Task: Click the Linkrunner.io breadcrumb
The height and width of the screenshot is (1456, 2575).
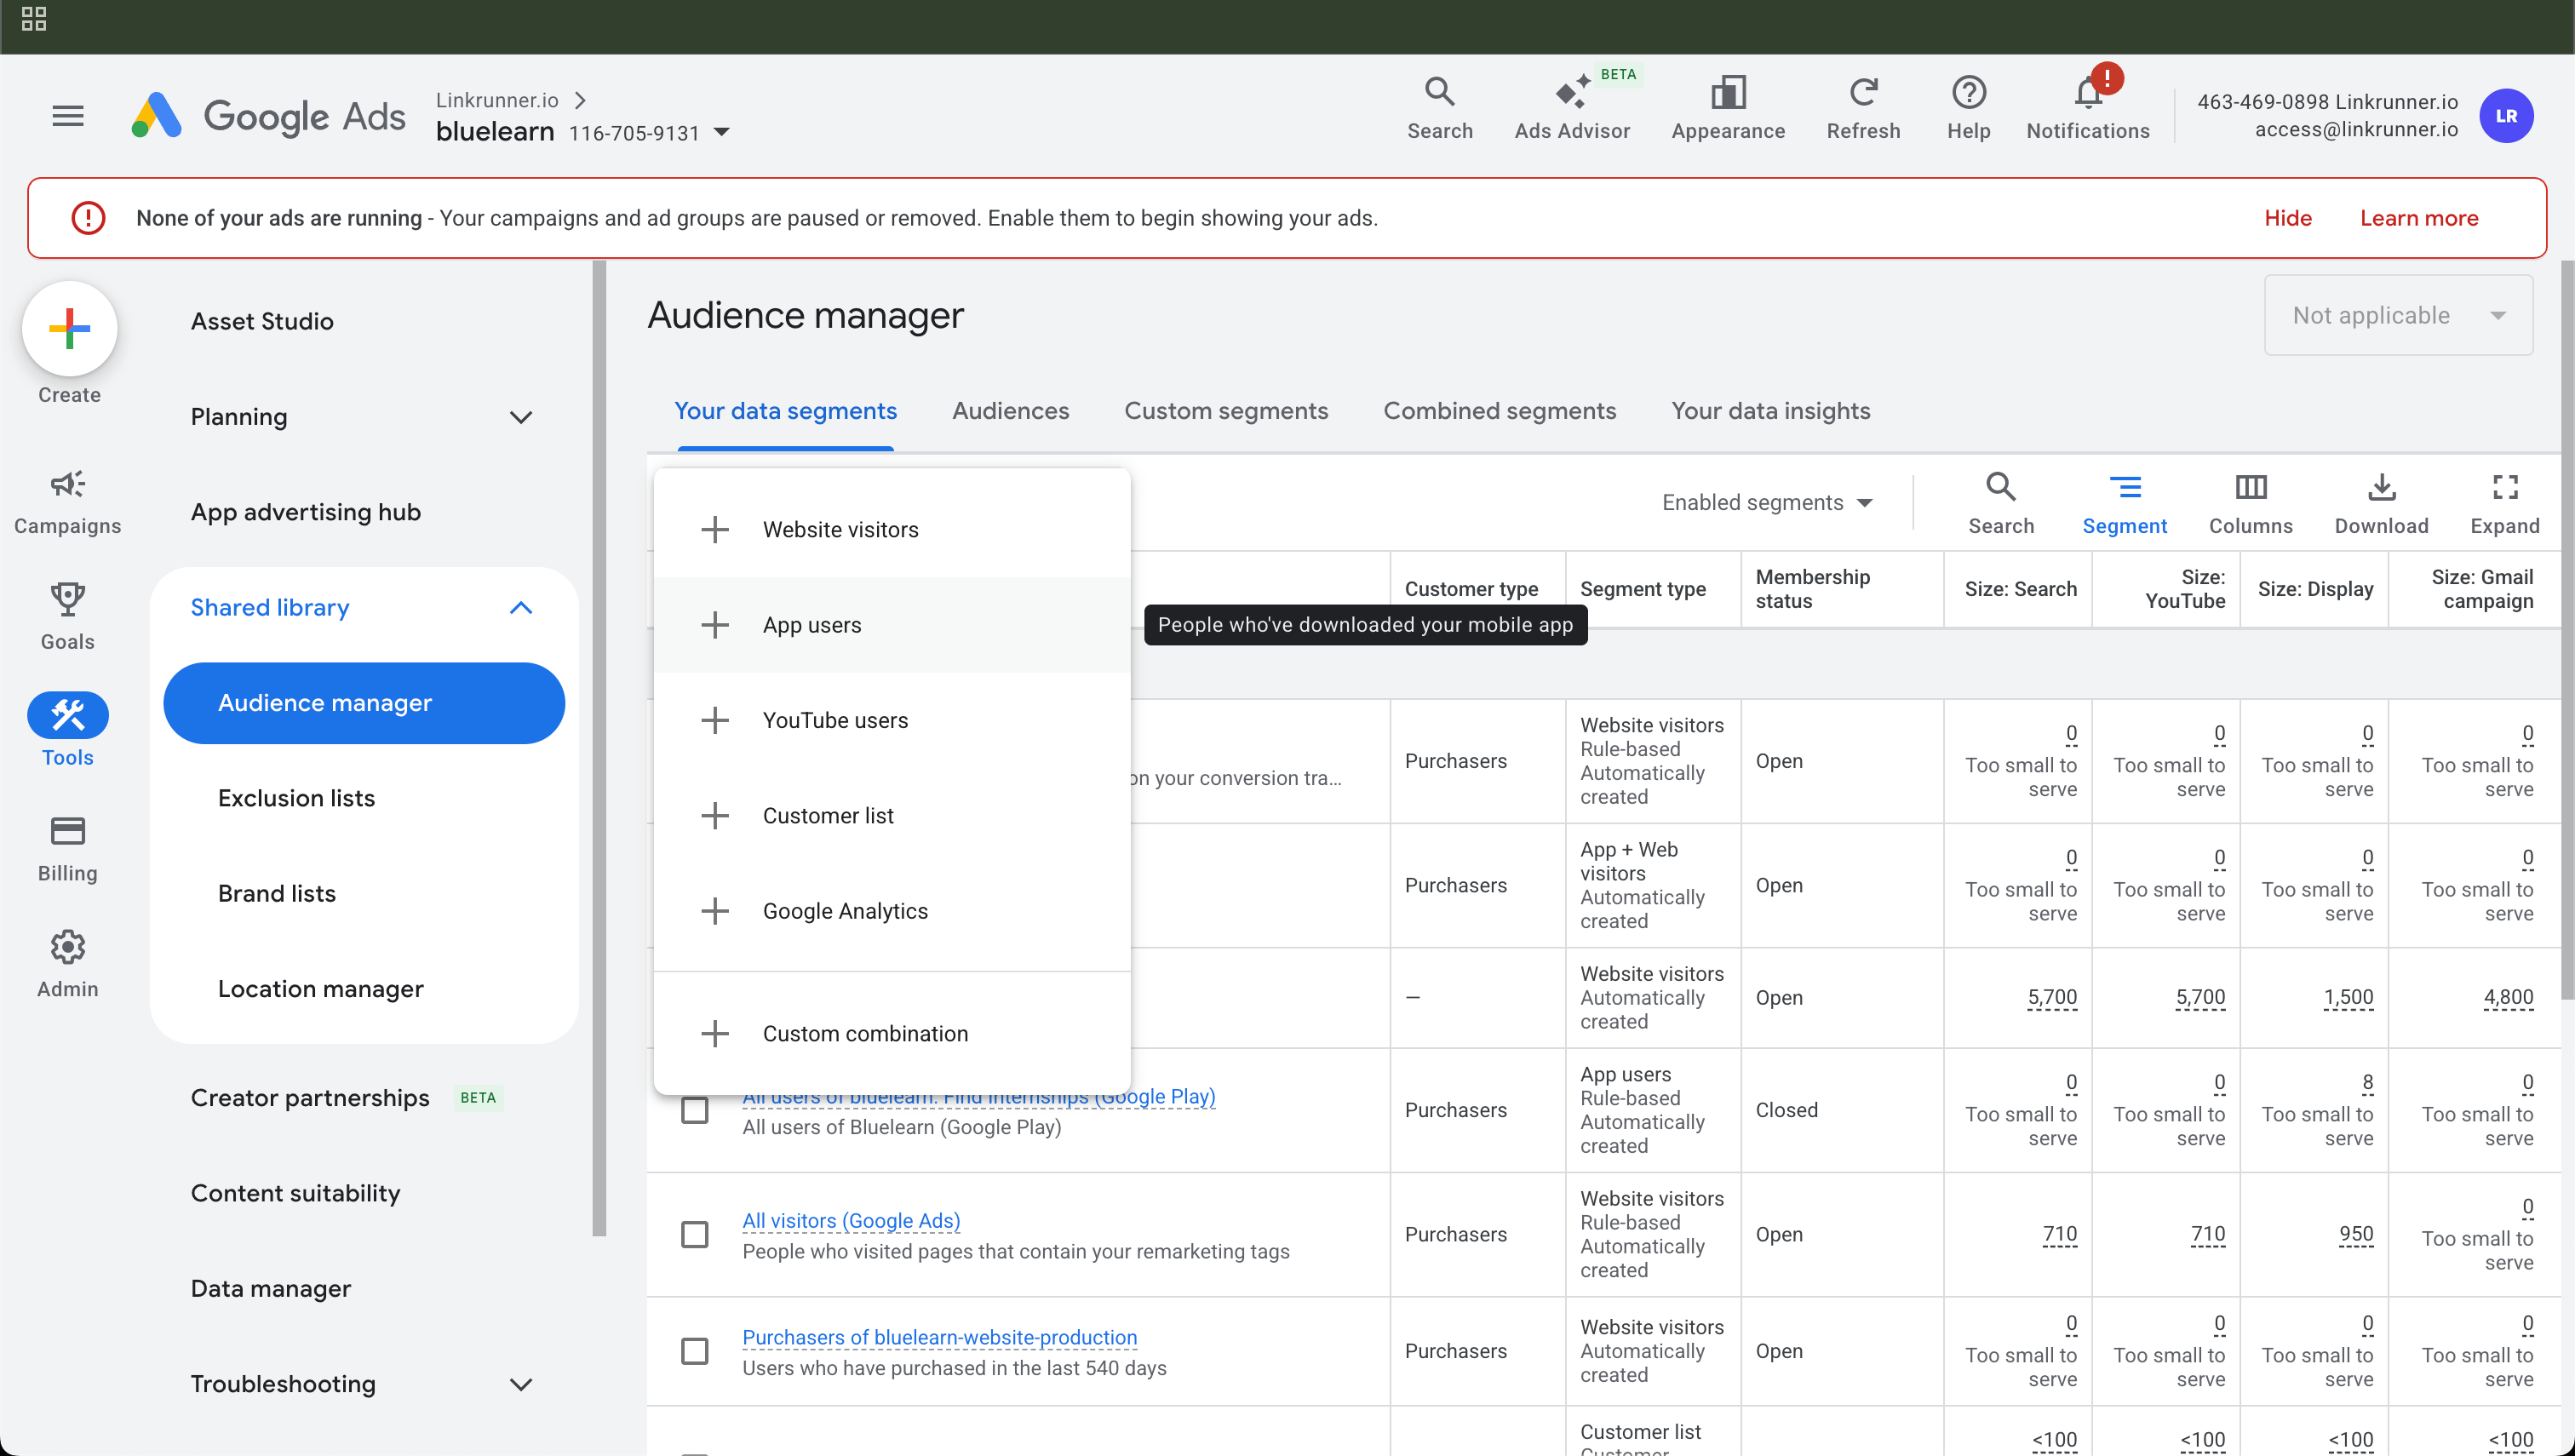Action: coord(497,100)
